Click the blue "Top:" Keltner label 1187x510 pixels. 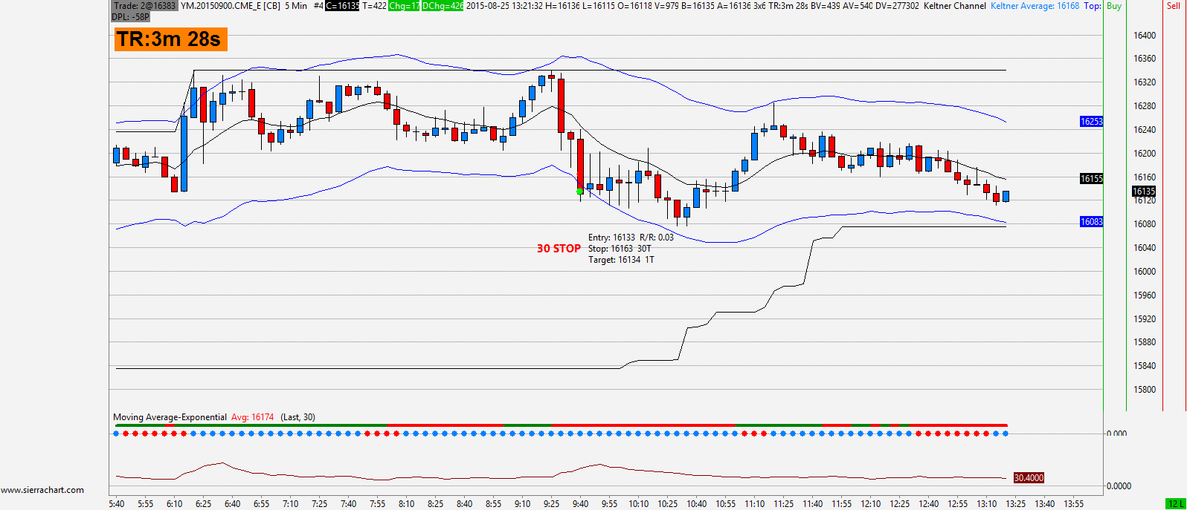click(1093, 5)
